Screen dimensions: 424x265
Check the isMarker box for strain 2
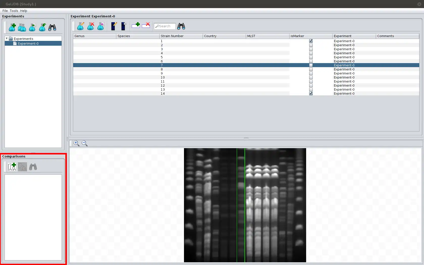(x=311, y=45)
